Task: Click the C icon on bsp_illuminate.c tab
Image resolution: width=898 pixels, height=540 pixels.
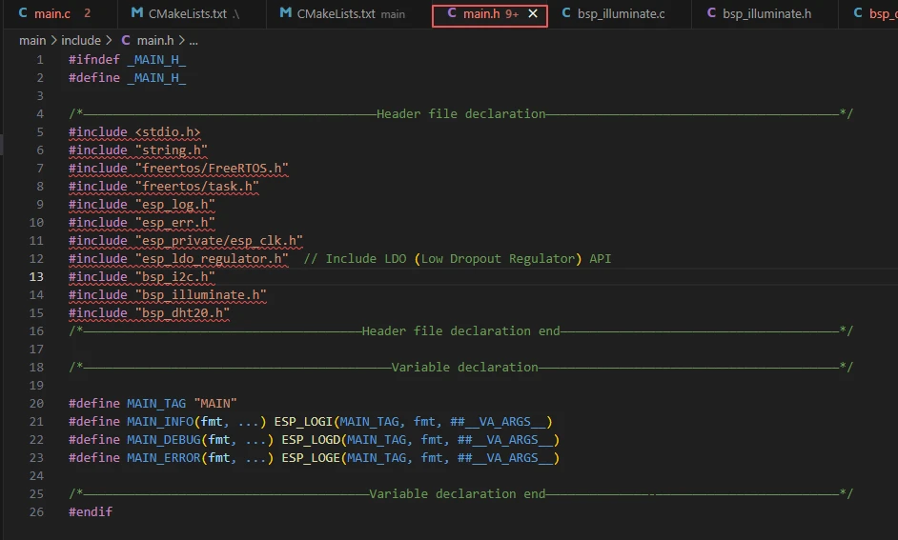Action: 566,14
